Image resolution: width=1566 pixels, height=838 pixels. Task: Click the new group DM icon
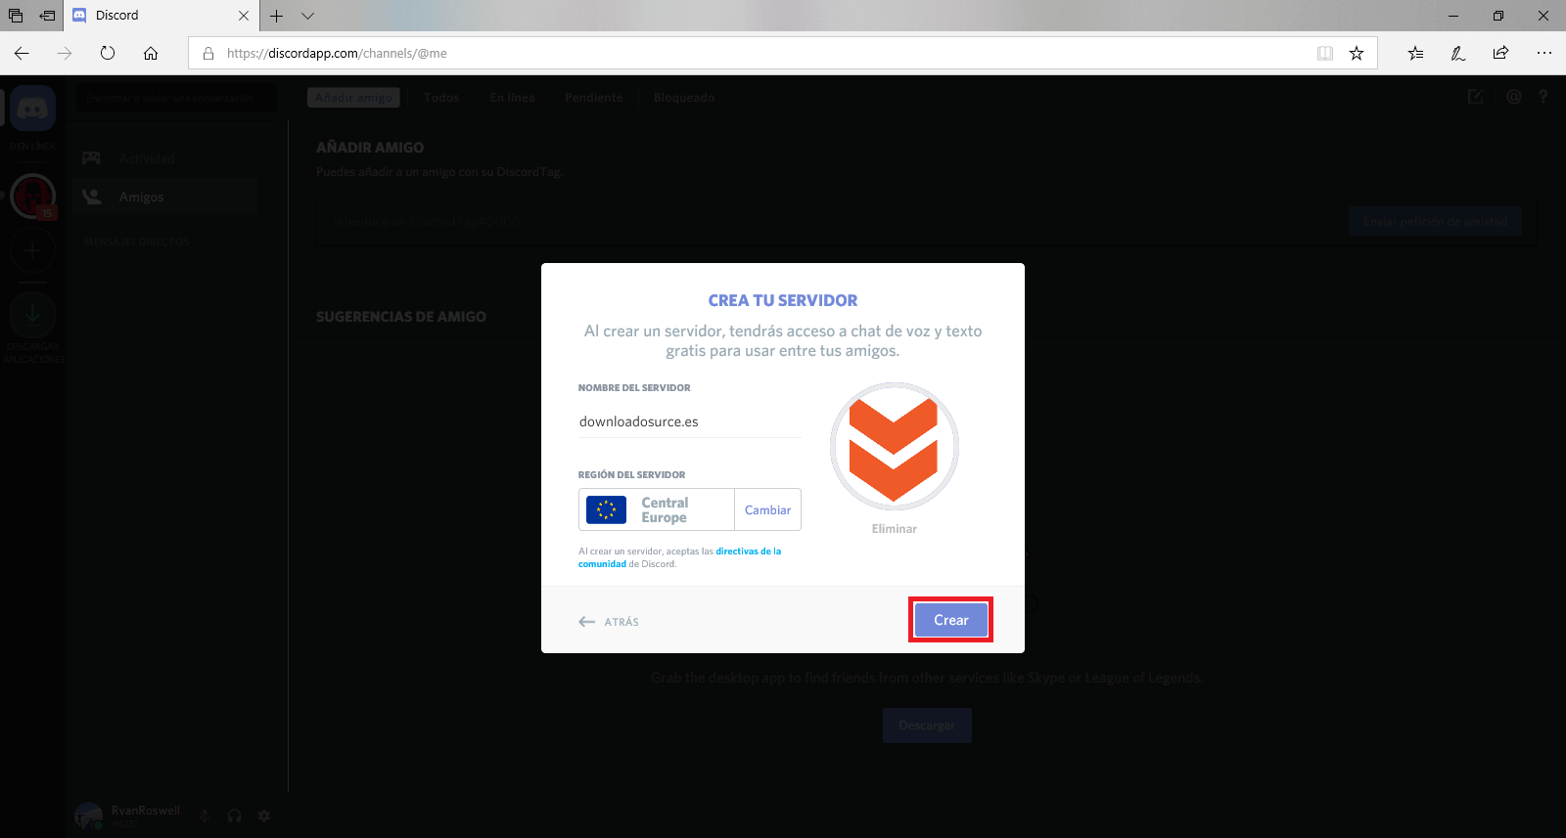click(1475, 97)
